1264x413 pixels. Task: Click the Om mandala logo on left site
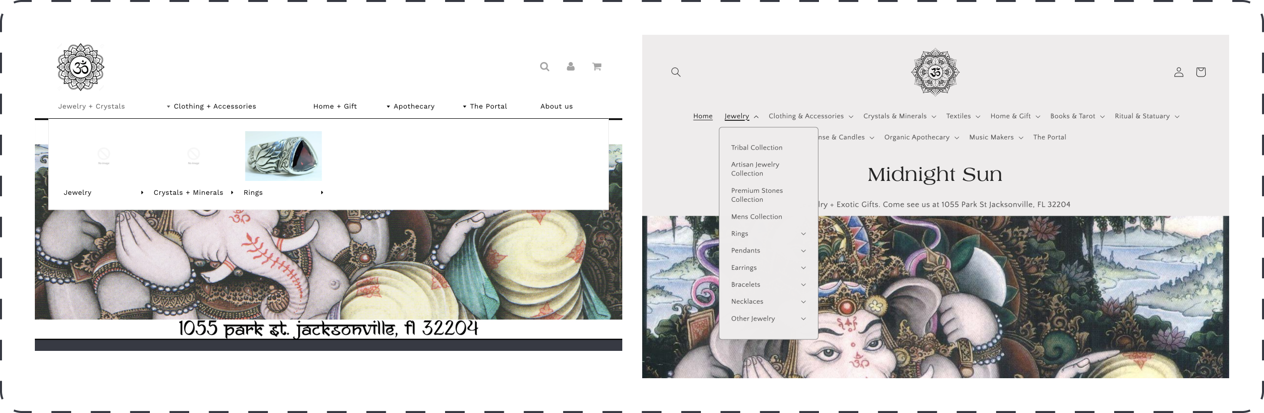pos(81,67)
